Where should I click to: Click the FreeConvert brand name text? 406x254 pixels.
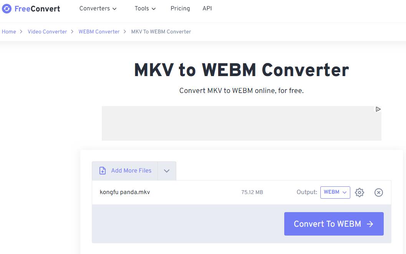(x=37, y=9)
